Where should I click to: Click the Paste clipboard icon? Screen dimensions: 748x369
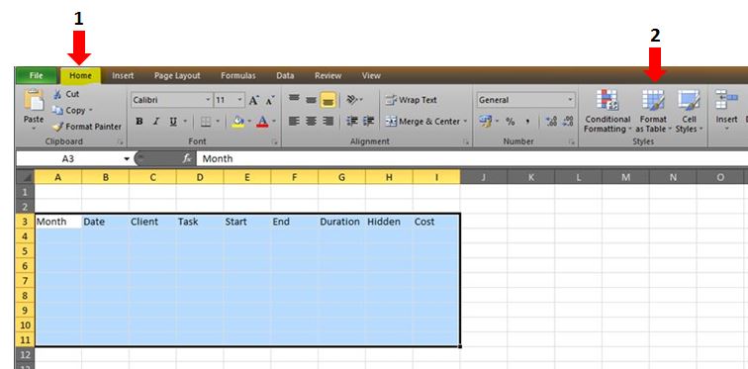click(34, 100)
